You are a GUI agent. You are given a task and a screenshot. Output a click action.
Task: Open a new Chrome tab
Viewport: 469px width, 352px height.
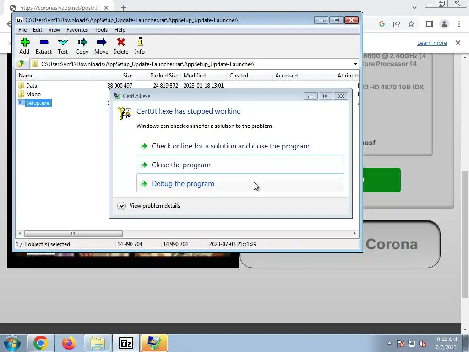click(x=124, y=8)
